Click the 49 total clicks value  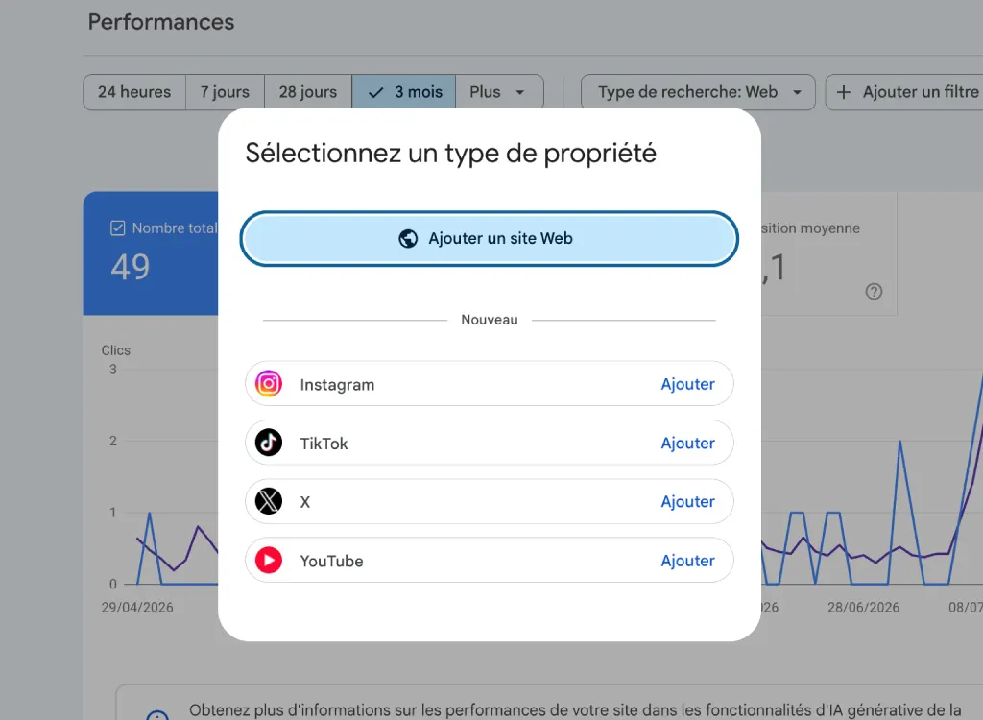(x=131, y=267)
